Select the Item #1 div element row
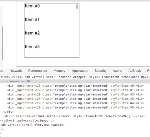This screenshot has width=150, height=137. 76,90
